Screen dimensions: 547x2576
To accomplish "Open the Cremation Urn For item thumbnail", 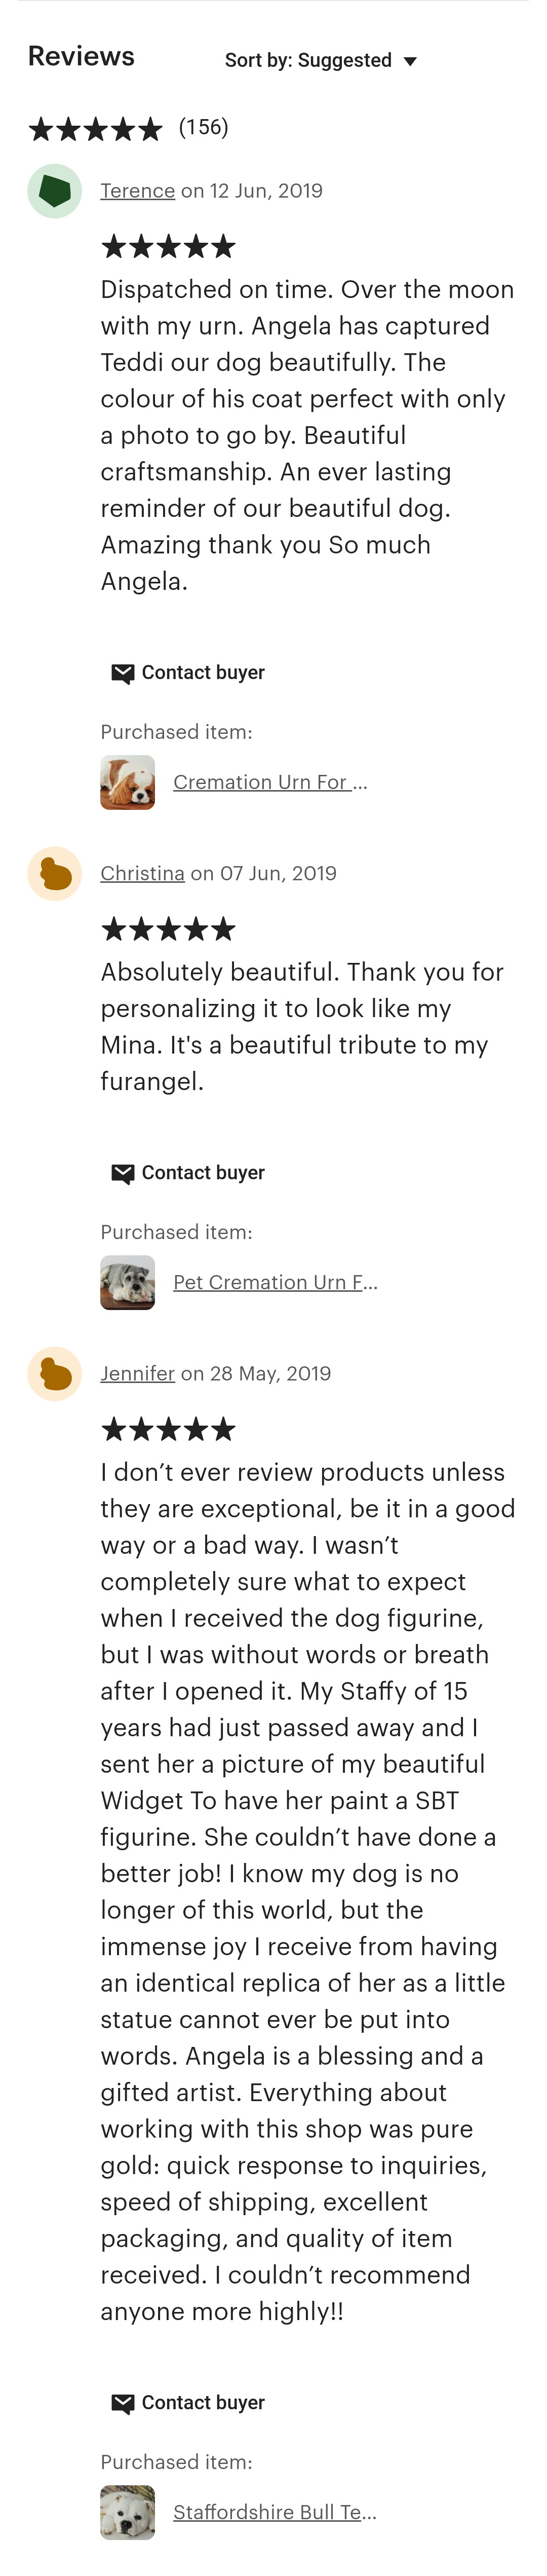I will [x=127, y=782].
